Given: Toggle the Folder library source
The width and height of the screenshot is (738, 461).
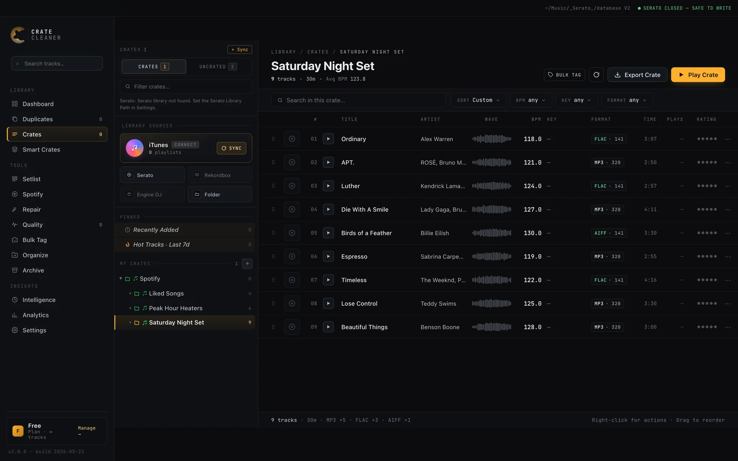Looking at the screenshot, I should (220, 194).
